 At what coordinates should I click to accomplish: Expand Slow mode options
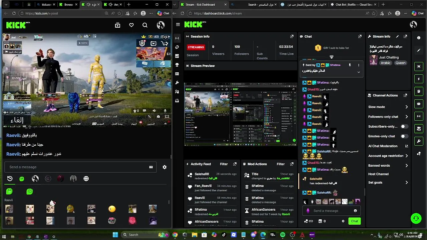(x=406, y=107)
